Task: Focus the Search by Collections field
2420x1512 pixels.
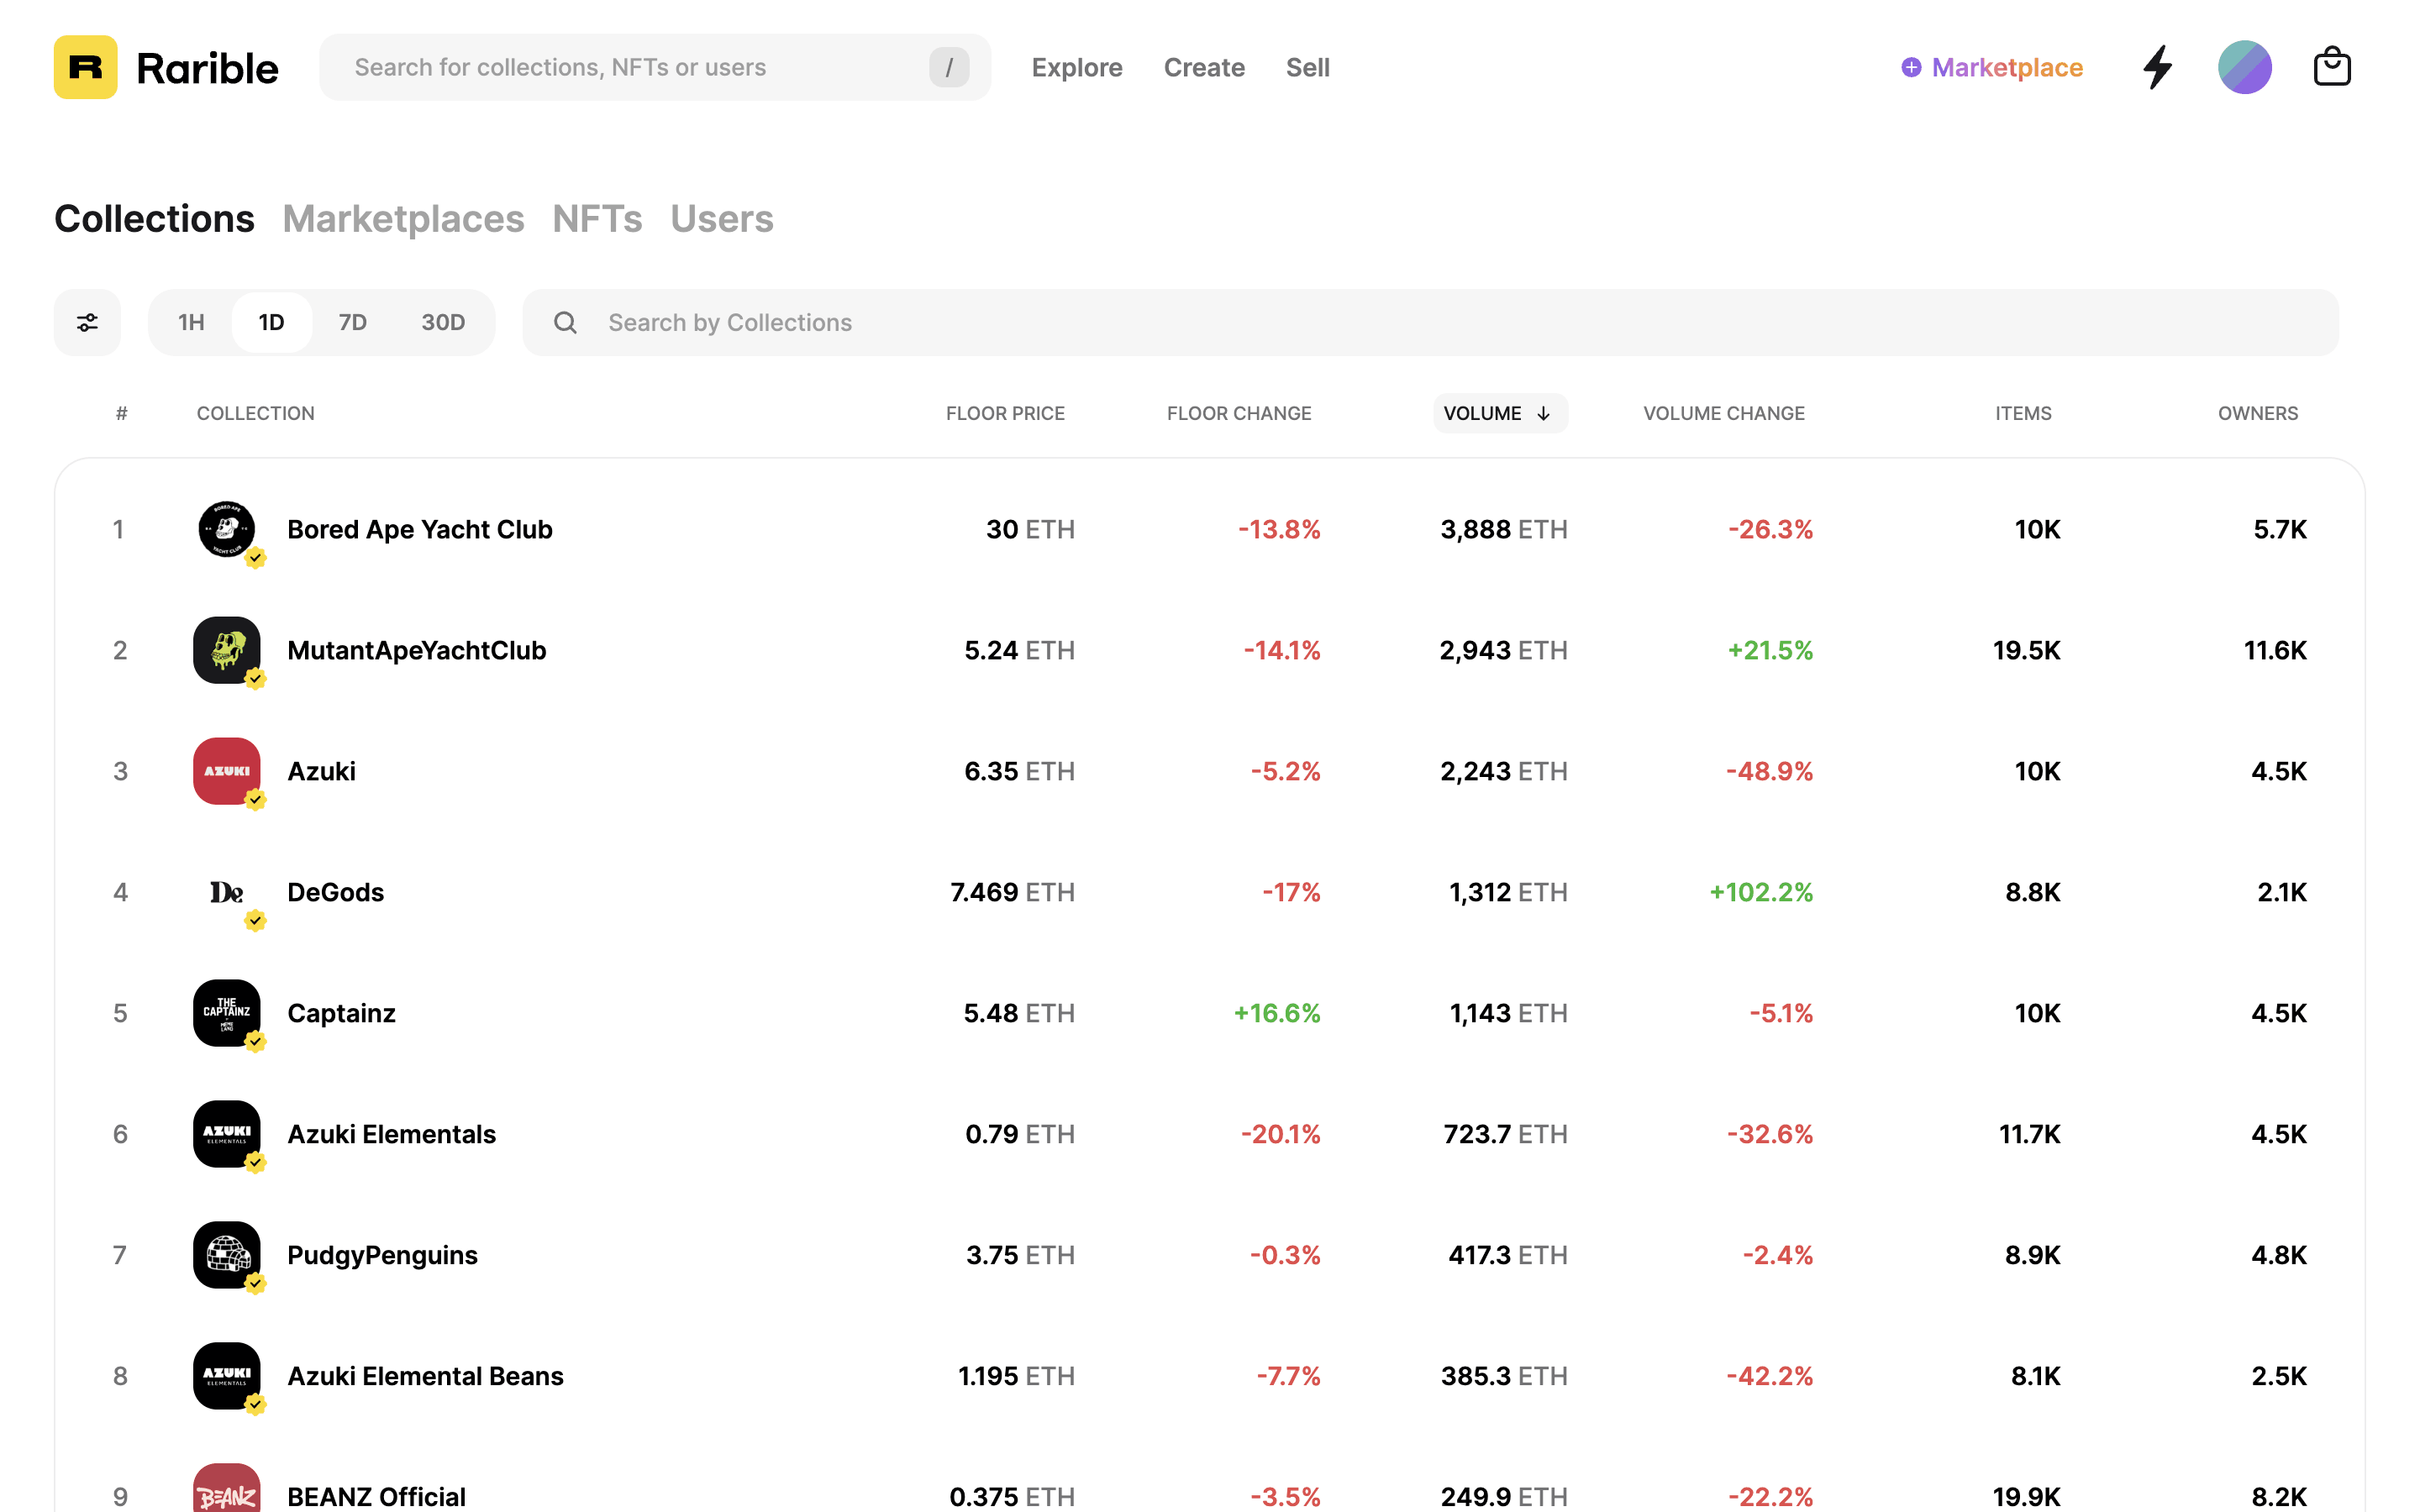Action: click(x=1430, y=322)
